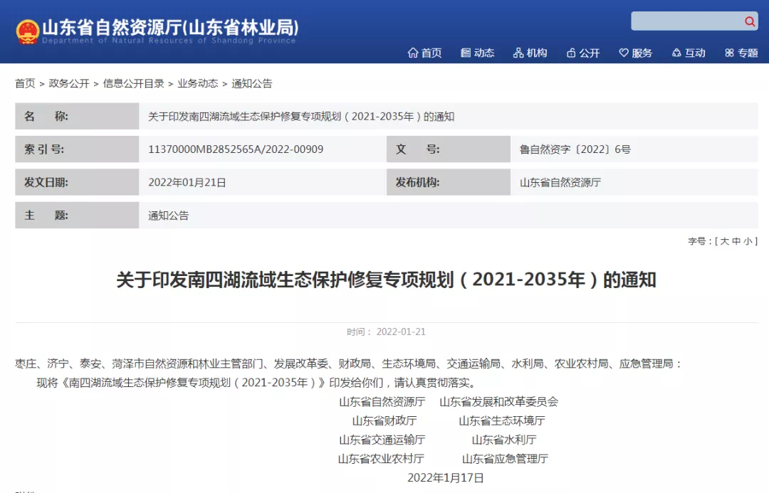Open the 专题 navigation menu item
Viewport: 769px width, 493px height.
pyautogui.click(x=741, y=53)
